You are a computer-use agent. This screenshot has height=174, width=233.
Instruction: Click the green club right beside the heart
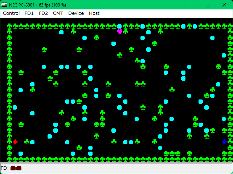pos(126,32)
